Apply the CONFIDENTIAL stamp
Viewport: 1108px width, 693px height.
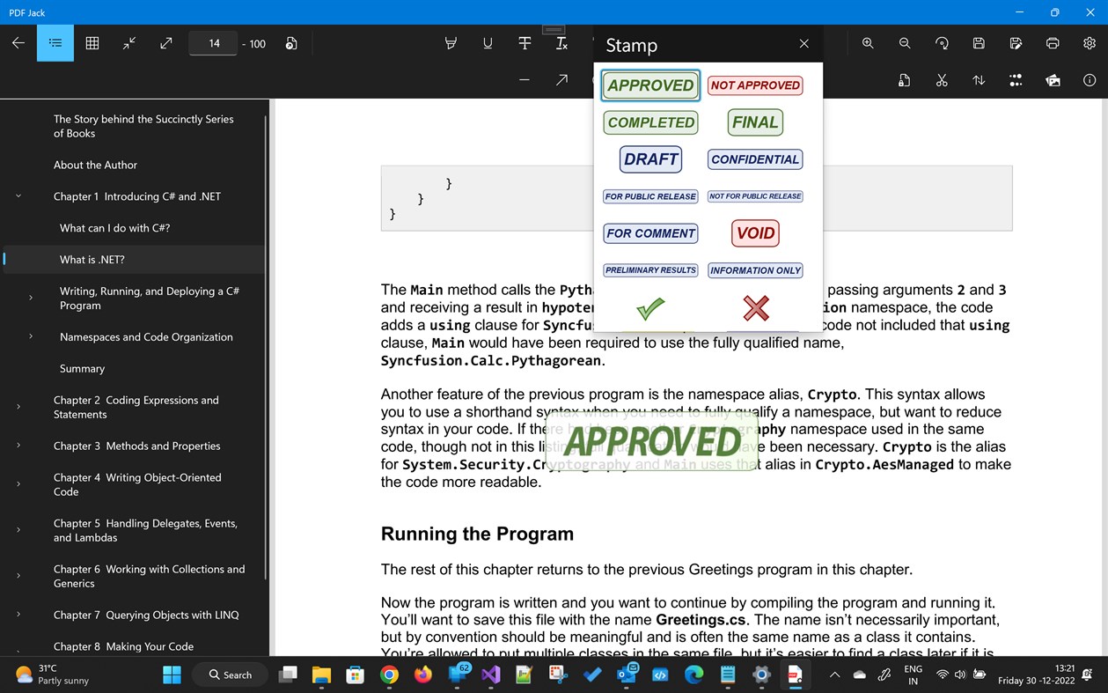click(x=754, y=159)
